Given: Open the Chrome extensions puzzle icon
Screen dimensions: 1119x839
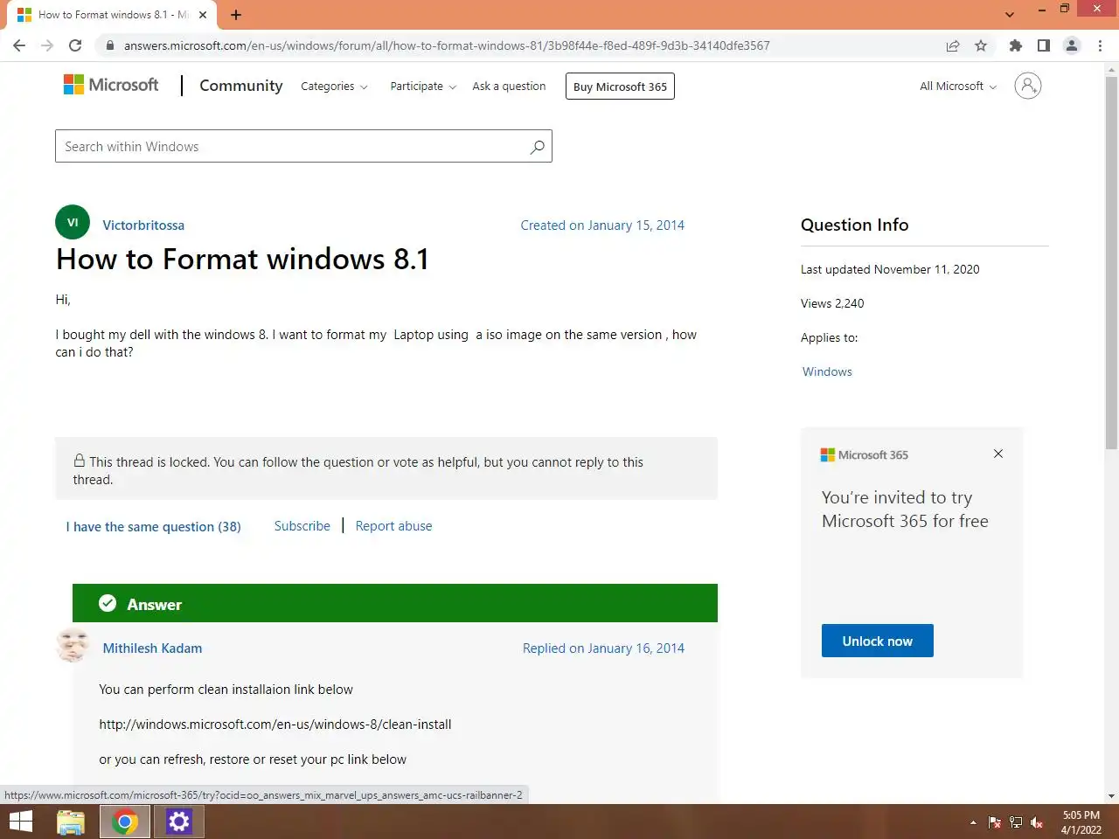Looking at the screenshot, I should pyautogui.click(x=1015, y=45).
